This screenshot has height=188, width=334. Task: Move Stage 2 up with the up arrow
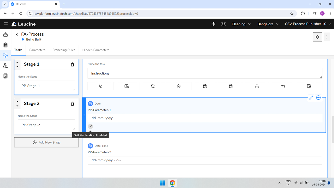point(17,102)
